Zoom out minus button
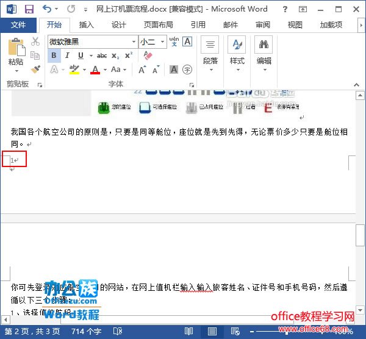 [252, 331]
